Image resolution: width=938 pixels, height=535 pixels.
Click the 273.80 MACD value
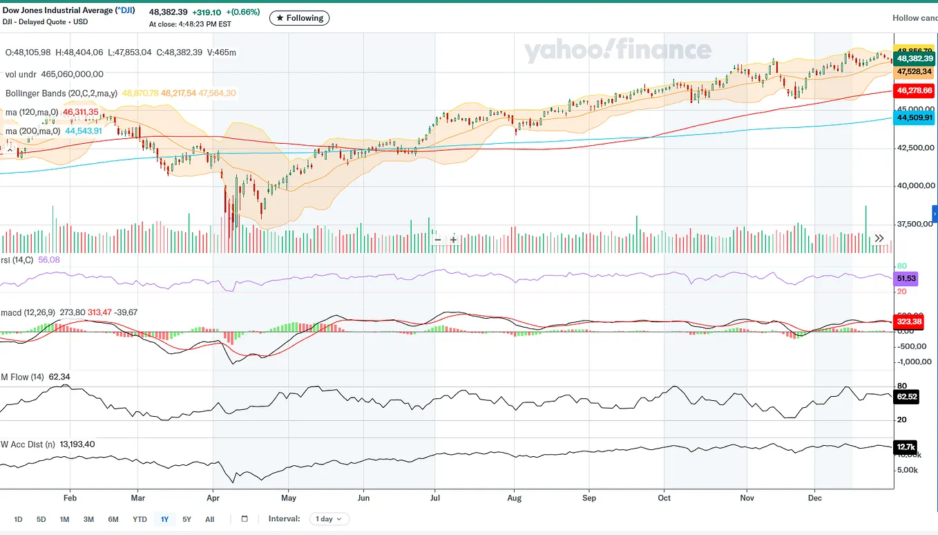pyautogui.click(x=72, y=312)
